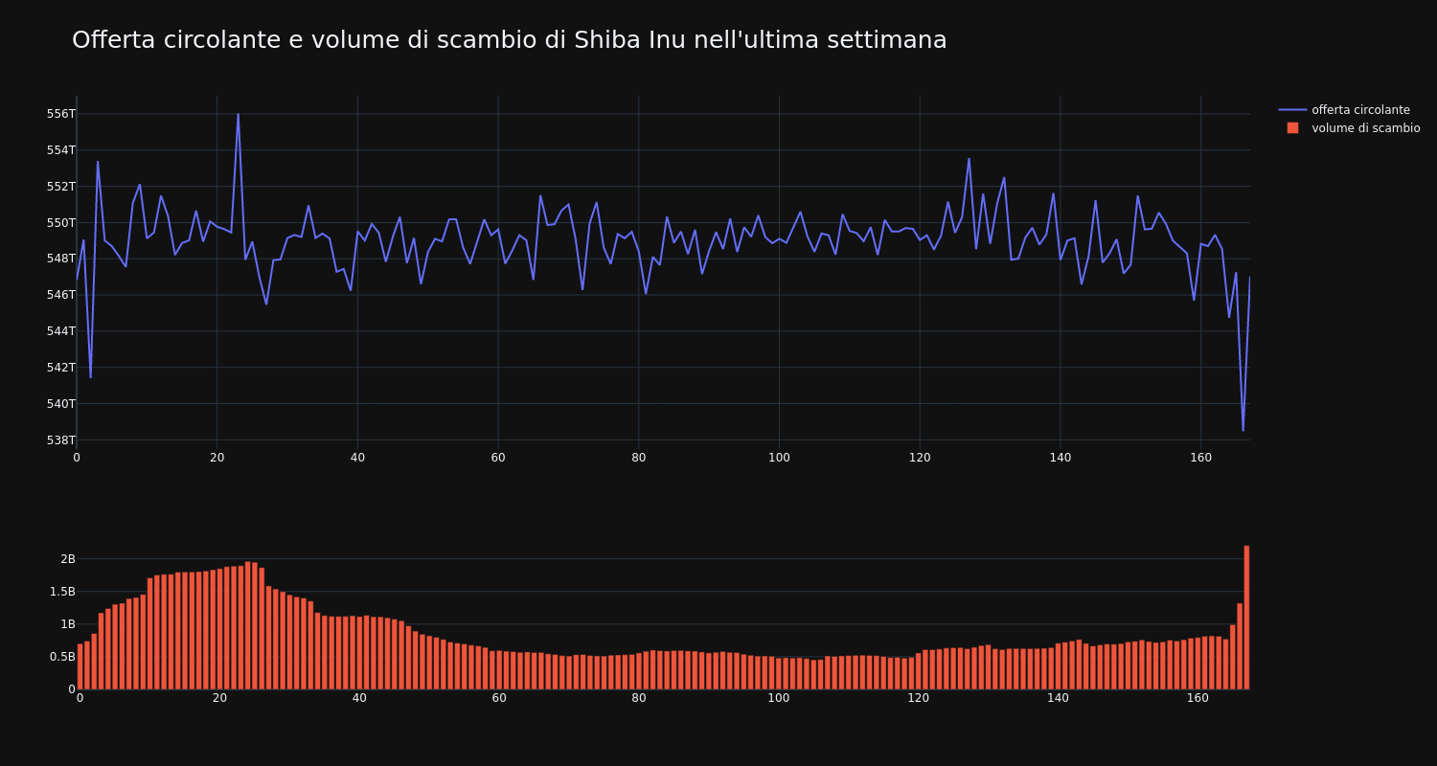The width and height of the screenshot is (1437, 766).
Task: Click the 556T y-axis label
Action: point(61,114)
